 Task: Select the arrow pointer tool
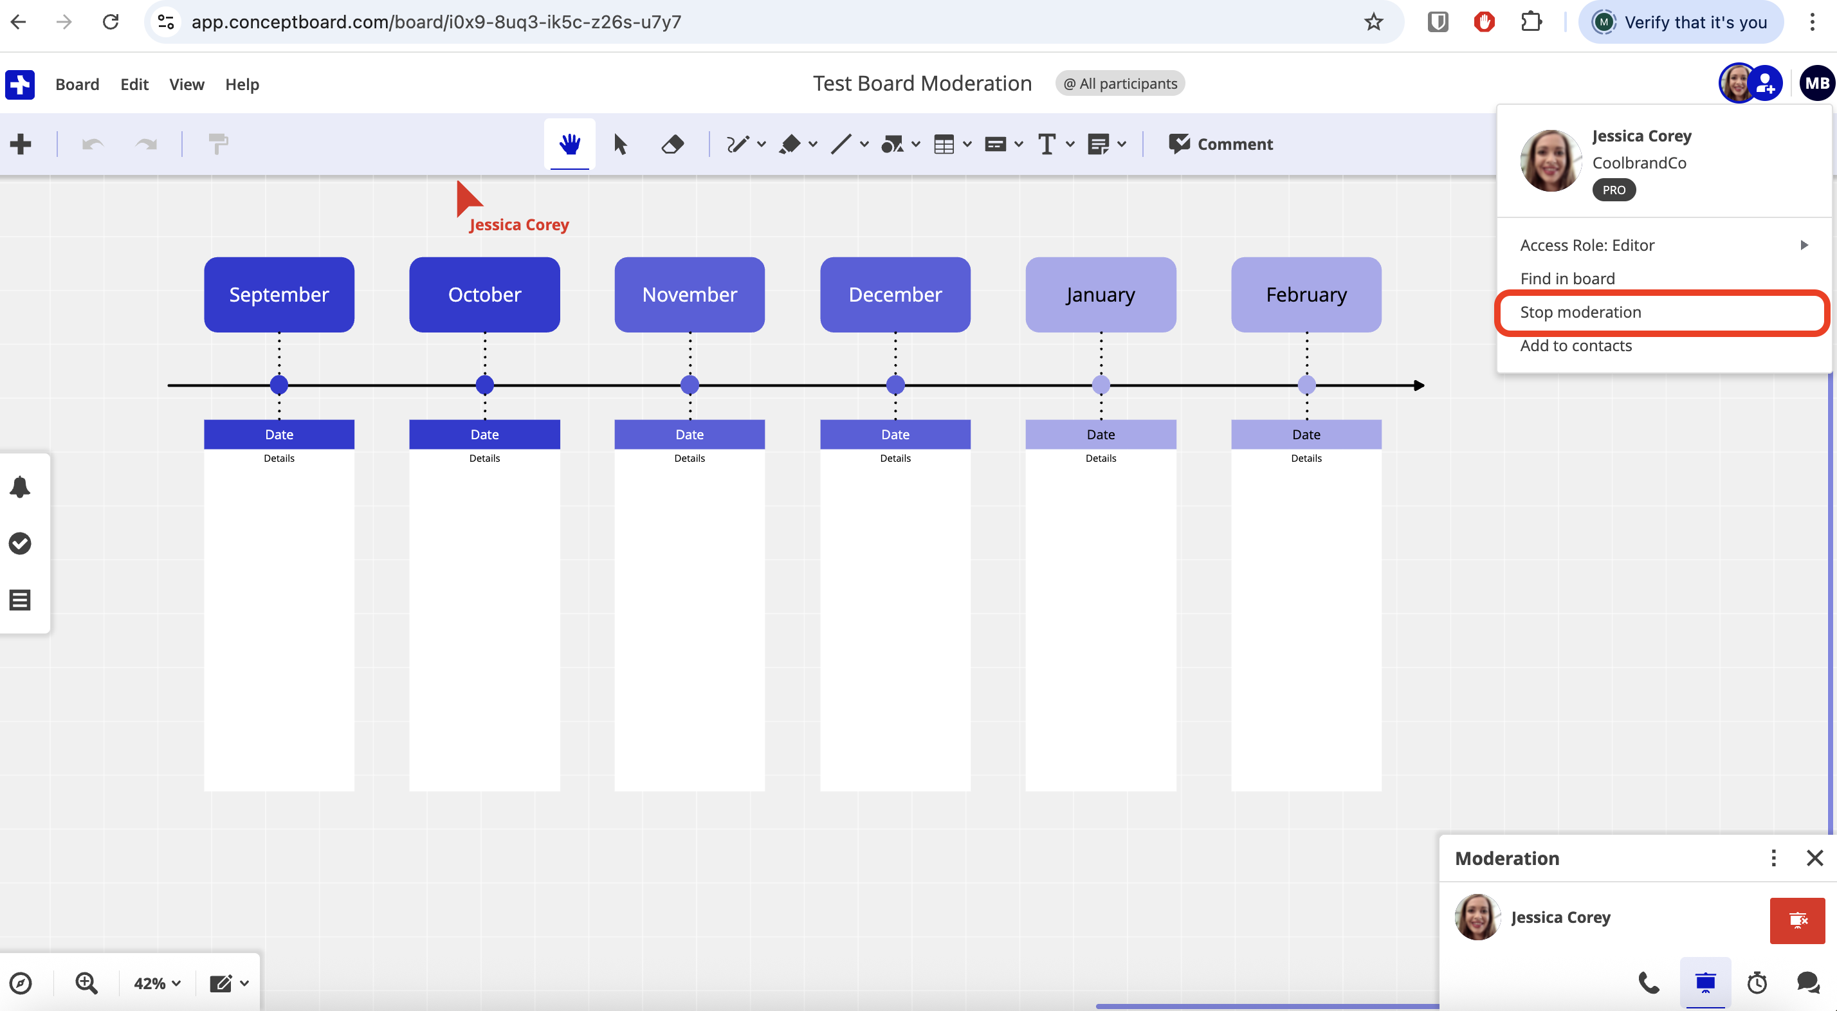(621, 144)
